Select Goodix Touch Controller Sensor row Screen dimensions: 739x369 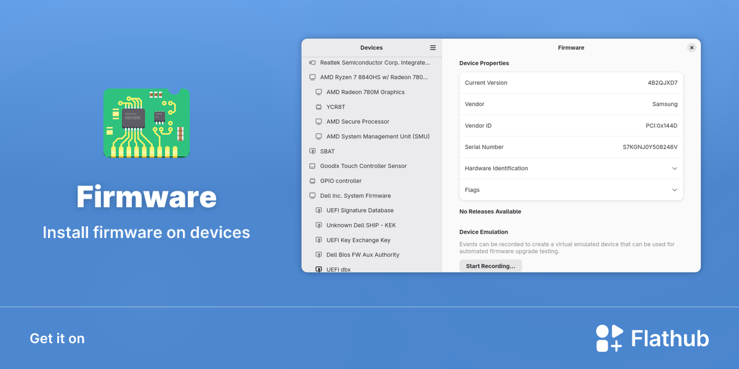371,166
